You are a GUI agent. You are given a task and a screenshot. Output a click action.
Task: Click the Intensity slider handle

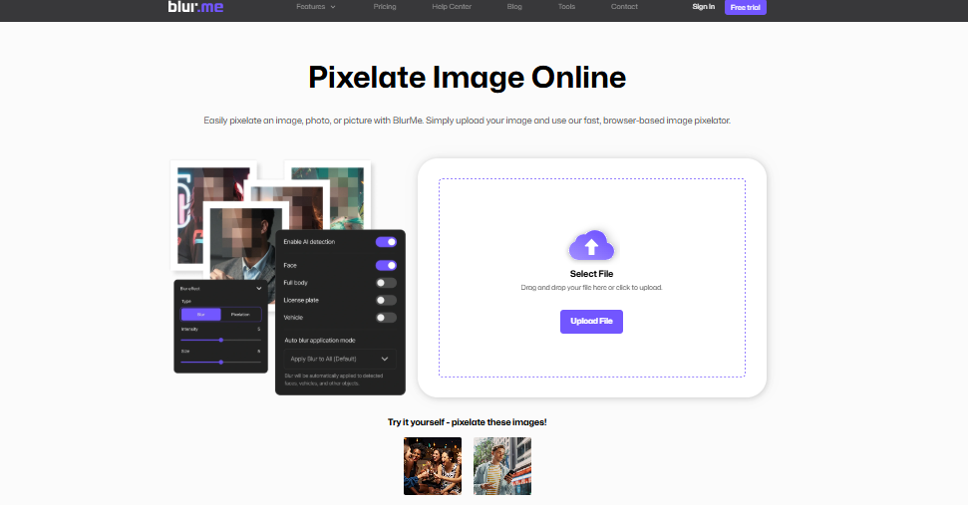pyautogui.click(x=220, y=340)
